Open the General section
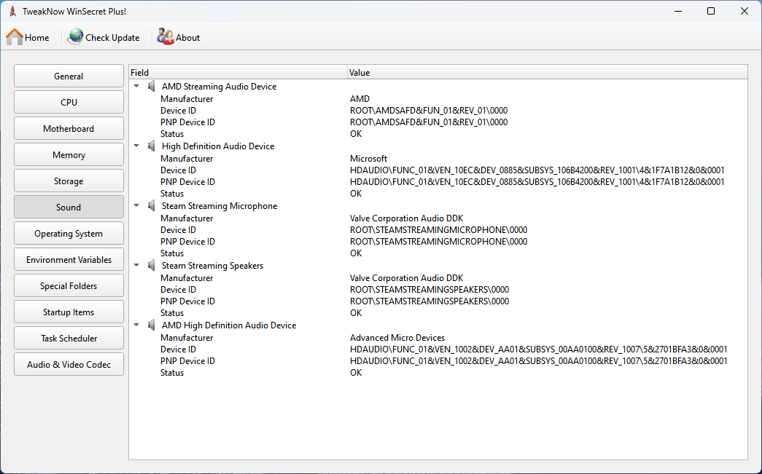 (x=69, y=76)
